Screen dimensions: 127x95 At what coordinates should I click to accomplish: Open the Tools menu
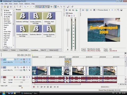pyautogui.click(x=21, y=4)
